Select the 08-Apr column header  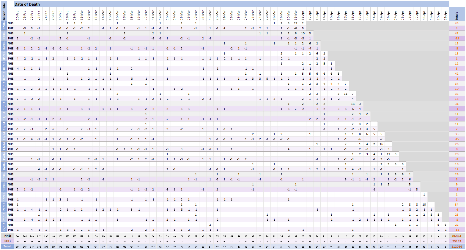point(353,16)
